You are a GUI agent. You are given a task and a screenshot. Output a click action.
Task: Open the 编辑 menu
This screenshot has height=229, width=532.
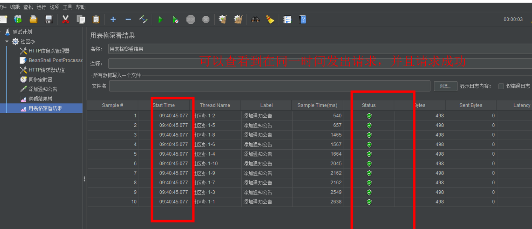click(15, 7)
